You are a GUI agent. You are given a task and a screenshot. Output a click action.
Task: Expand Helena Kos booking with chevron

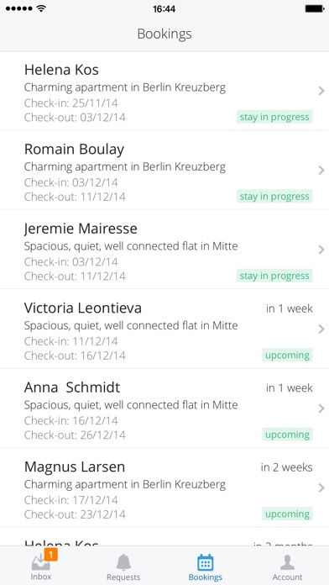[x=321, y=91]
